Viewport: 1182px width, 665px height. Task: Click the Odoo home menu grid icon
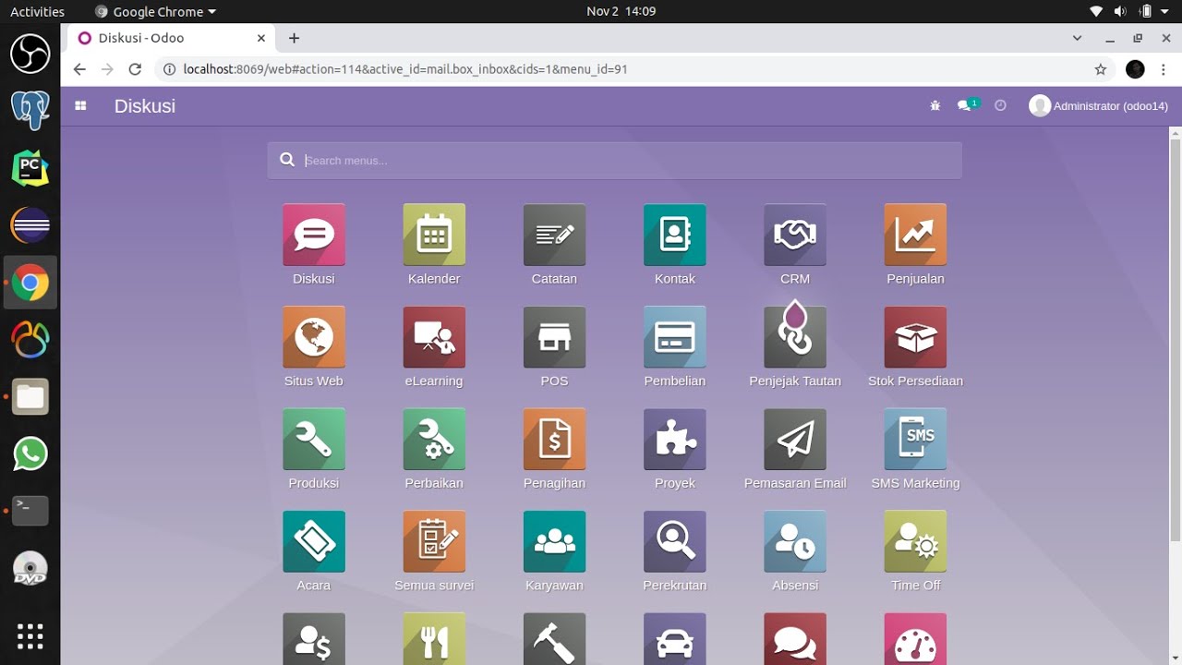click(80, 106)
